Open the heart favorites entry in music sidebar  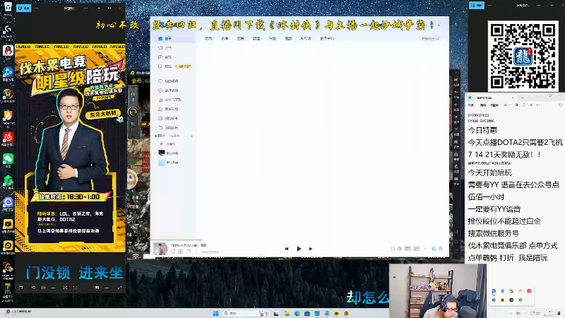click(x=168, y=81)
